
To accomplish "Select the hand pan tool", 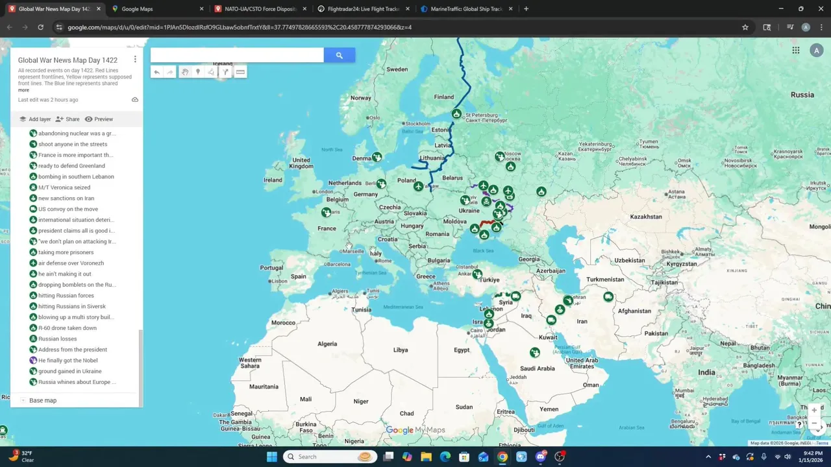I will coord(185,72).
